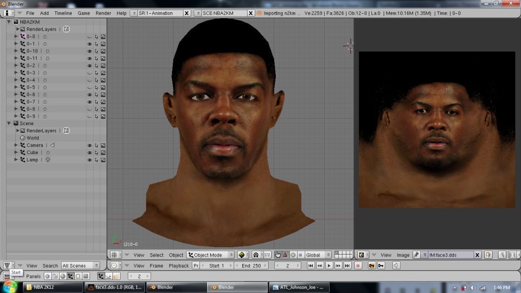Select the scale manipulator square icon
521x293 pixels.
[x=300, y=255]
